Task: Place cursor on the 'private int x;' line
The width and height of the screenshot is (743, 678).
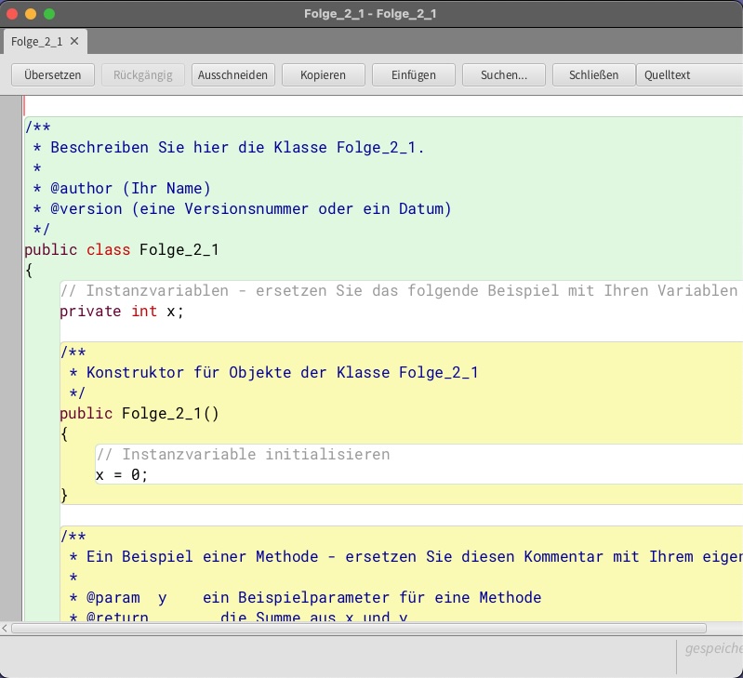Action: point(122,312)
